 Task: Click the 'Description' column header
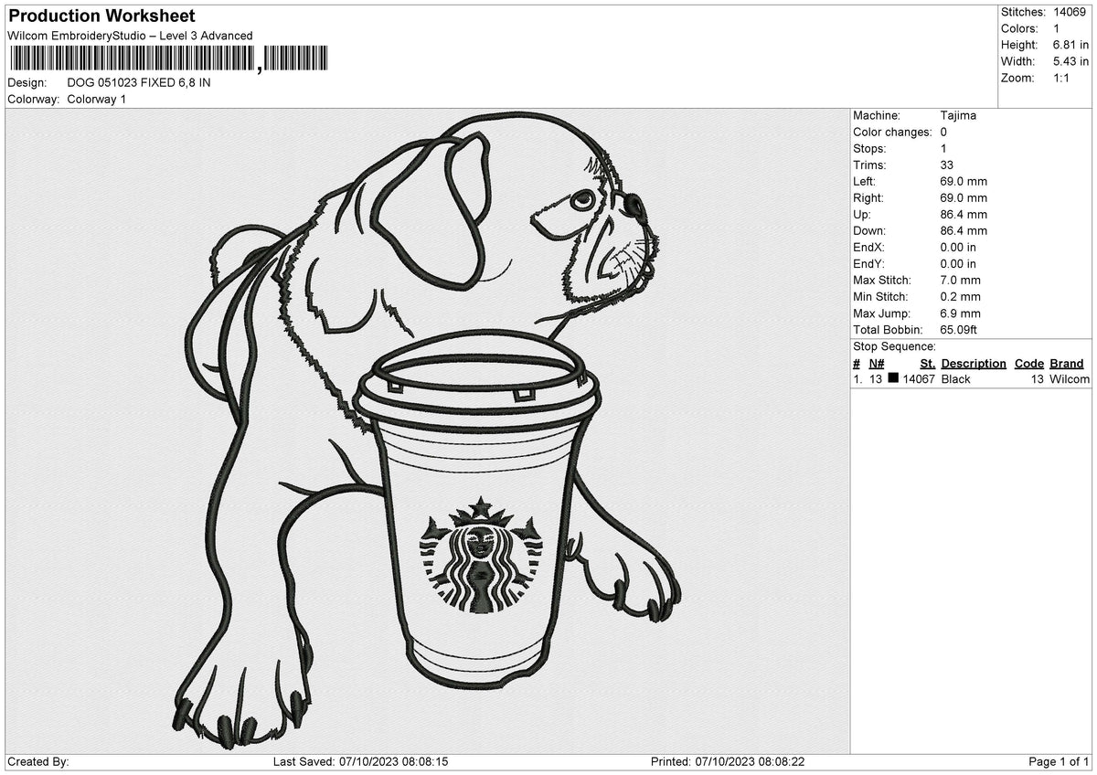pos(974,363)
